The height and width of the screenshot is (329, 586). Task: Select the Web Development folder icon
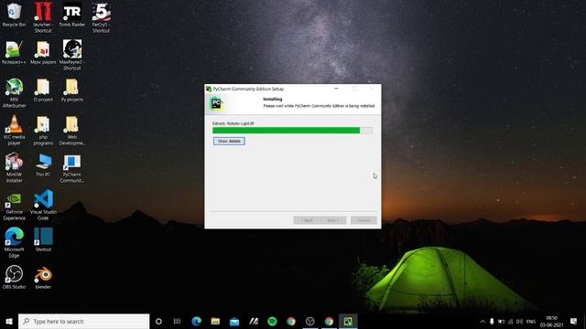point(72,130)
